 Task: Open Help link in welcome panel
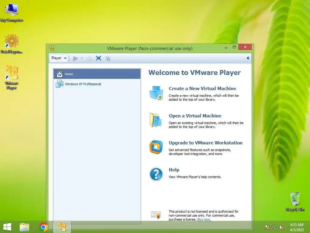(x=174, y=170)
